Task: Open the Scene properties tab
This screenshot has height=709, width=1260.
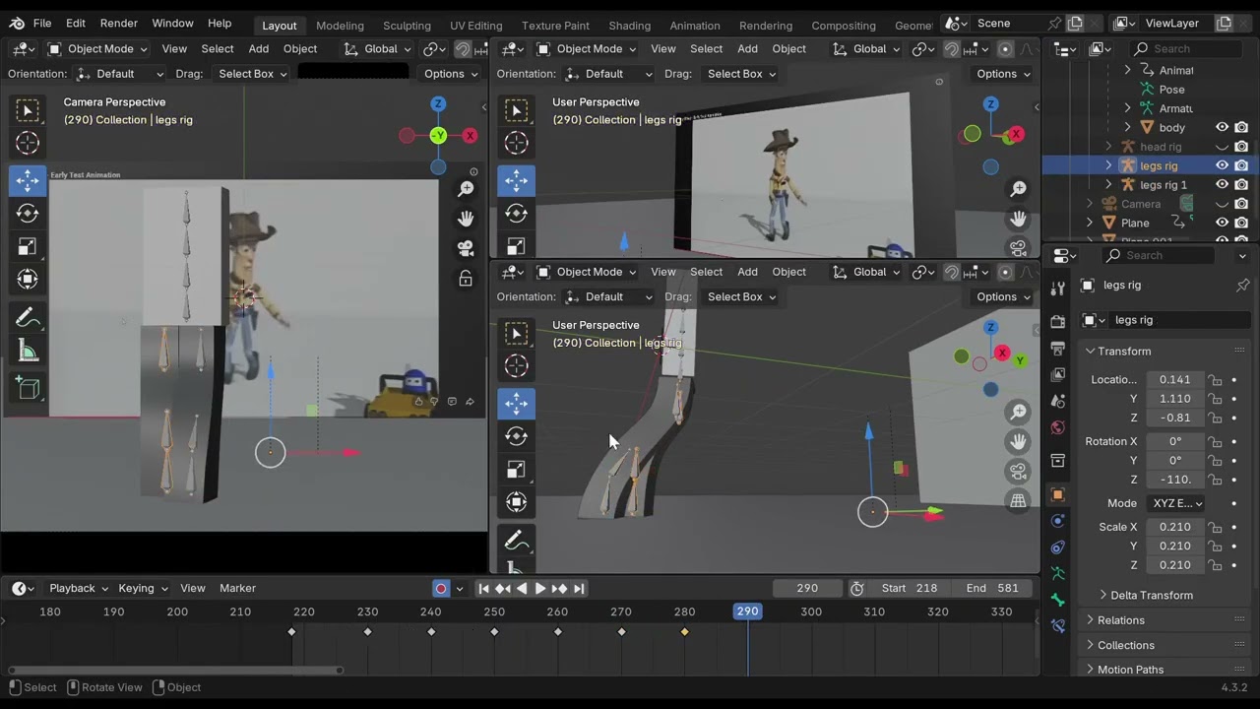Action: (1058, 401)
